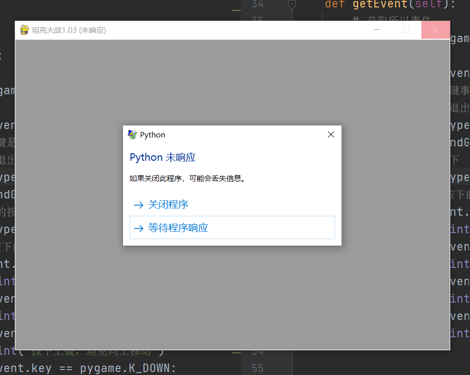Click the arrow icon beside 关闭程序
470x375 pixels.
(138, 205)
